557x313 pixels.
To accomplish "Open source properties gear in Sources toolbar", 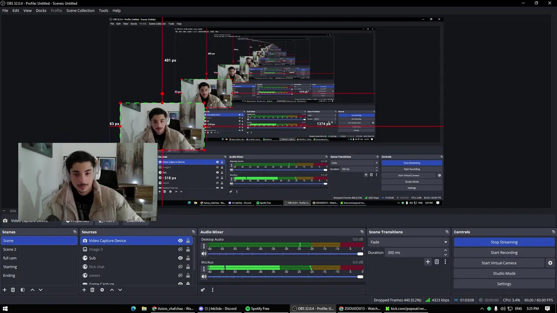I will tap(102, 290).
